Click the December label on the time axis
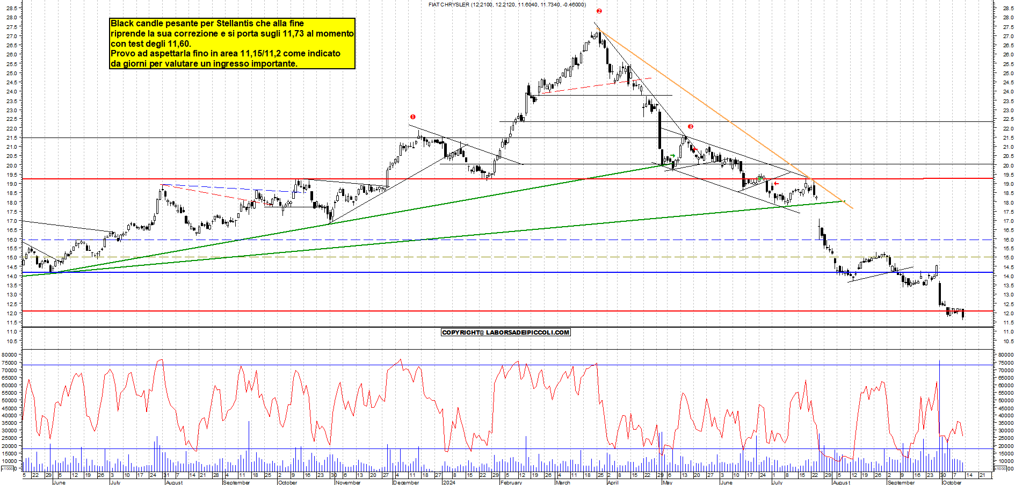Screen dimensions: 1015x485 click(x=406, y=482)
